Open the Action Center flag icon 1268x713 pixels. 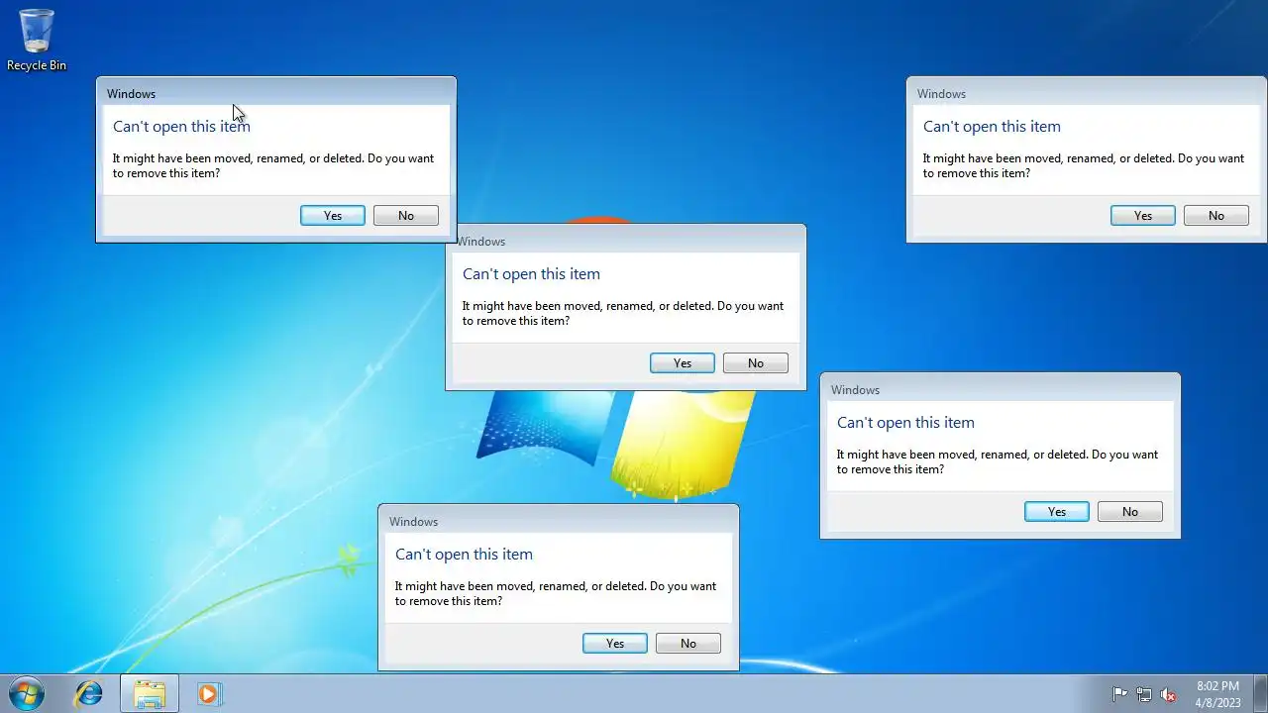(1120, 694)
